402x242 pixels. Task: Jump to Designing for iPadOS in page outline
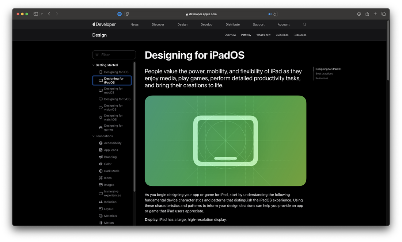click(x=328, y=69)
